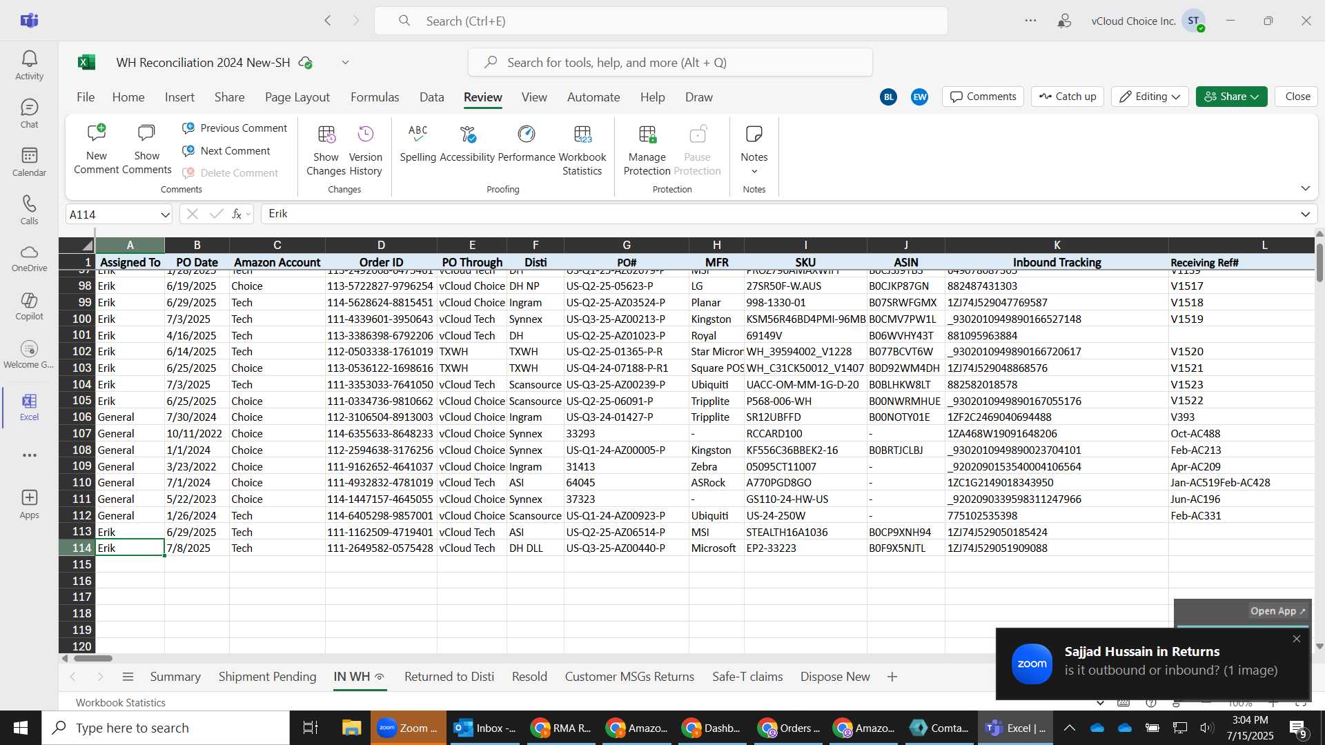1325x745 pixels.
Task: Open Activity in Teams sidebar
Action: 29,66
